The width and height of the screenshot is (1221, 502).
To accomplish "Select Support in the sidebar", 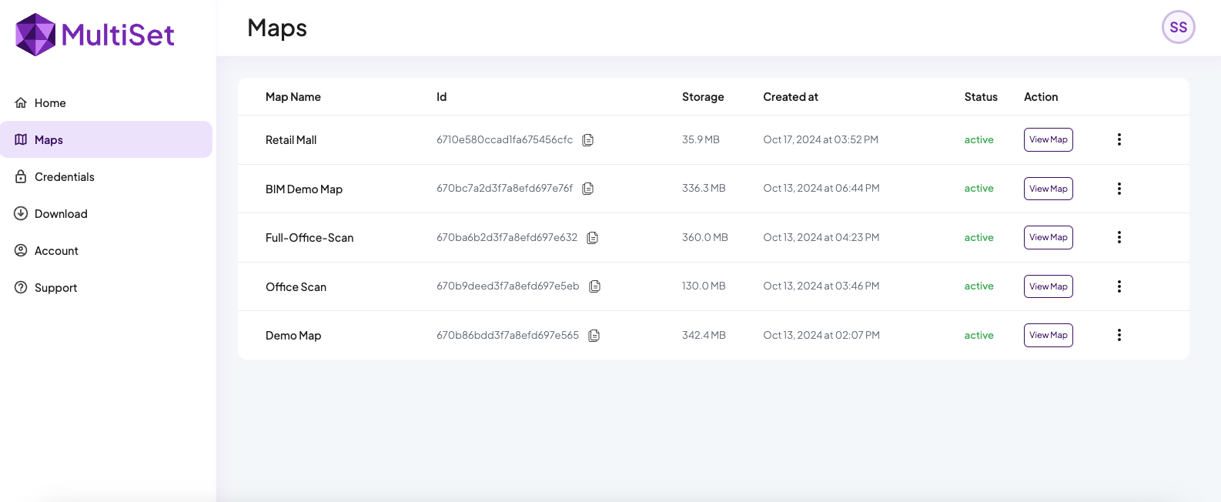I will point(55,288).
